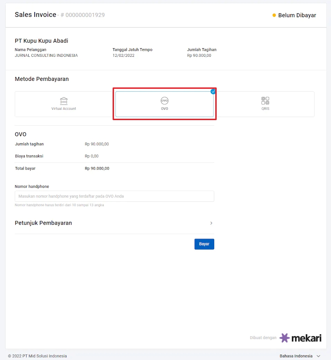The height and width of the screenshot is (360, 331).
Task: Click the Sales Invoice page title
Action: tap(35, 15)
